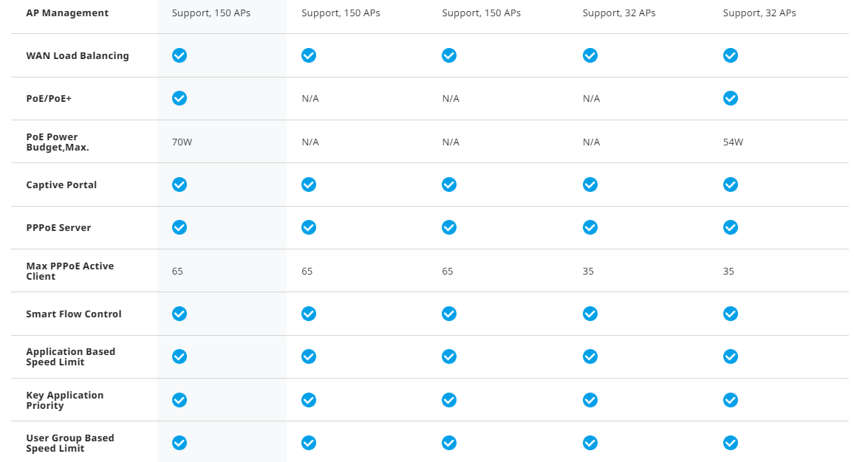The height and width of the screenshot is (462, 854).
Task: Click the AP Management row label
Action: [x=67, y=13]
